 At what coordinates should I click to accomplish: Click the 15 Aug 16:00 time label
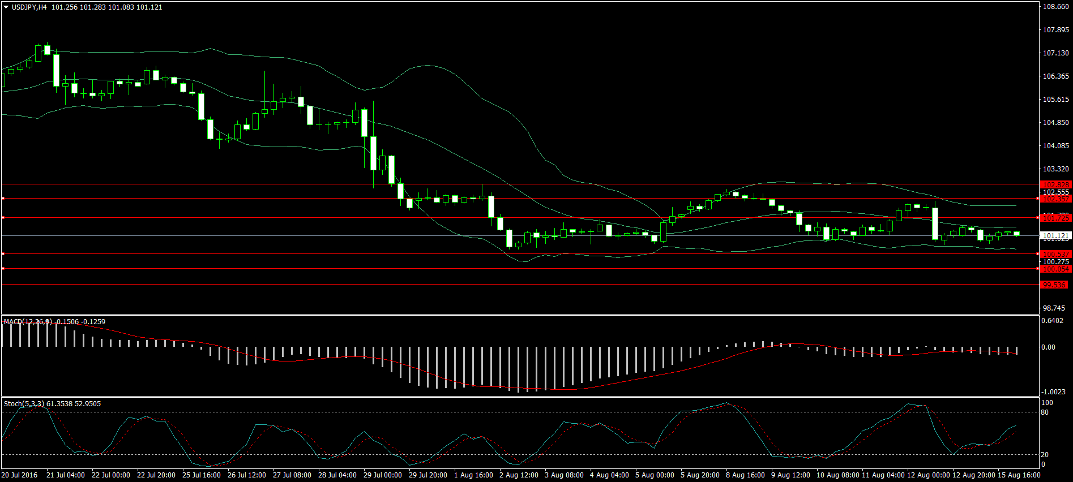[1019, 475]
